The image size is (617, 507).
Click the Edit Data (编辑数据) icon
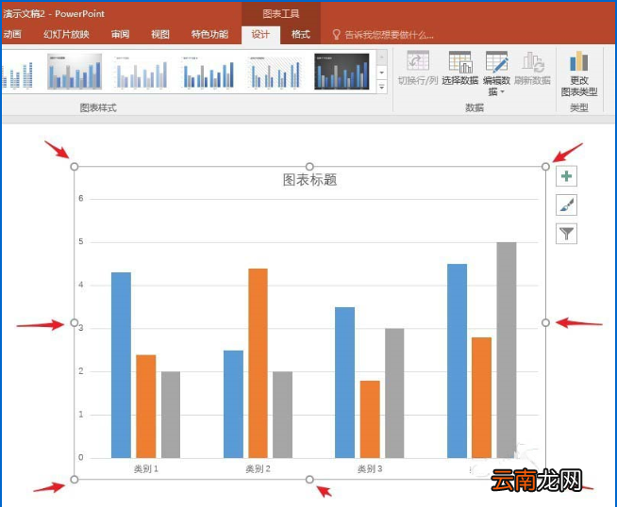coord(496,61)
